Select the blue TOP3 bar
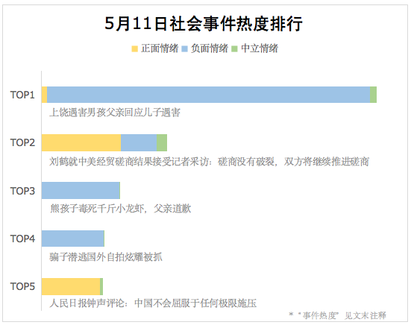Image resolution: width=411 pixels, height=325 pixels. click(81, 190)
